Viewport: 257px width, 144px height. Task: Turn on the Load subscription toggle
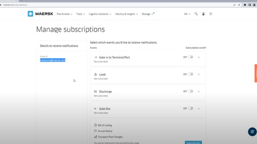point(191,74)
